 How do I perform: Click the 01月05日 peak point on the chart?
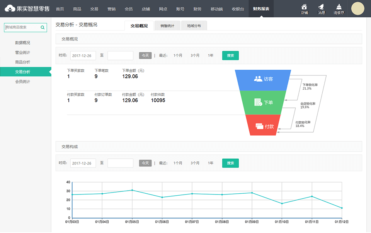coord(132,190)
